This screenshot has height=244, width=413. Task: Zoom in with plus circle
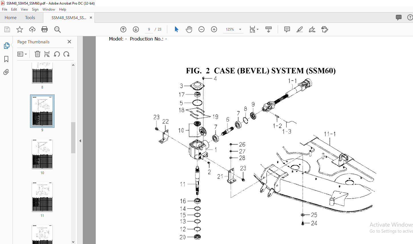click(214, 29)
